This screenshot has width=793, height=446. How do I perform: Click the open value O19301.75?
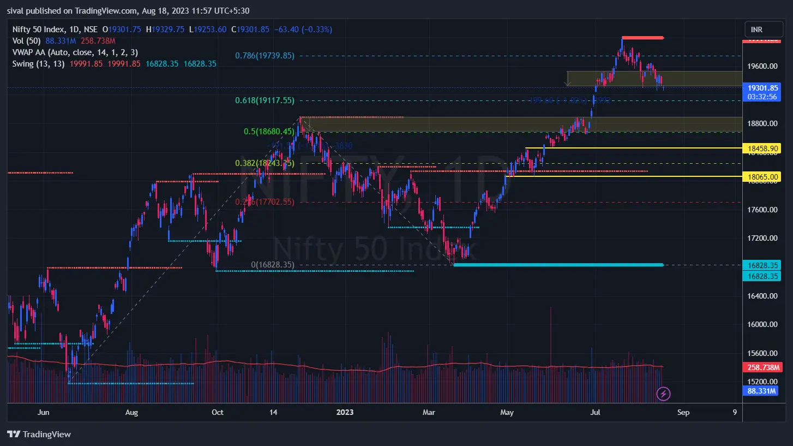click(122, 29)
